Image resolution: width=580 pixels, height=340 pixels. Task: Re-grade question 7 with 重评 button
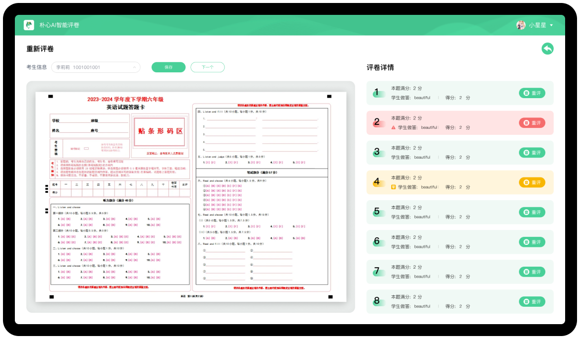tap(532, 272)
